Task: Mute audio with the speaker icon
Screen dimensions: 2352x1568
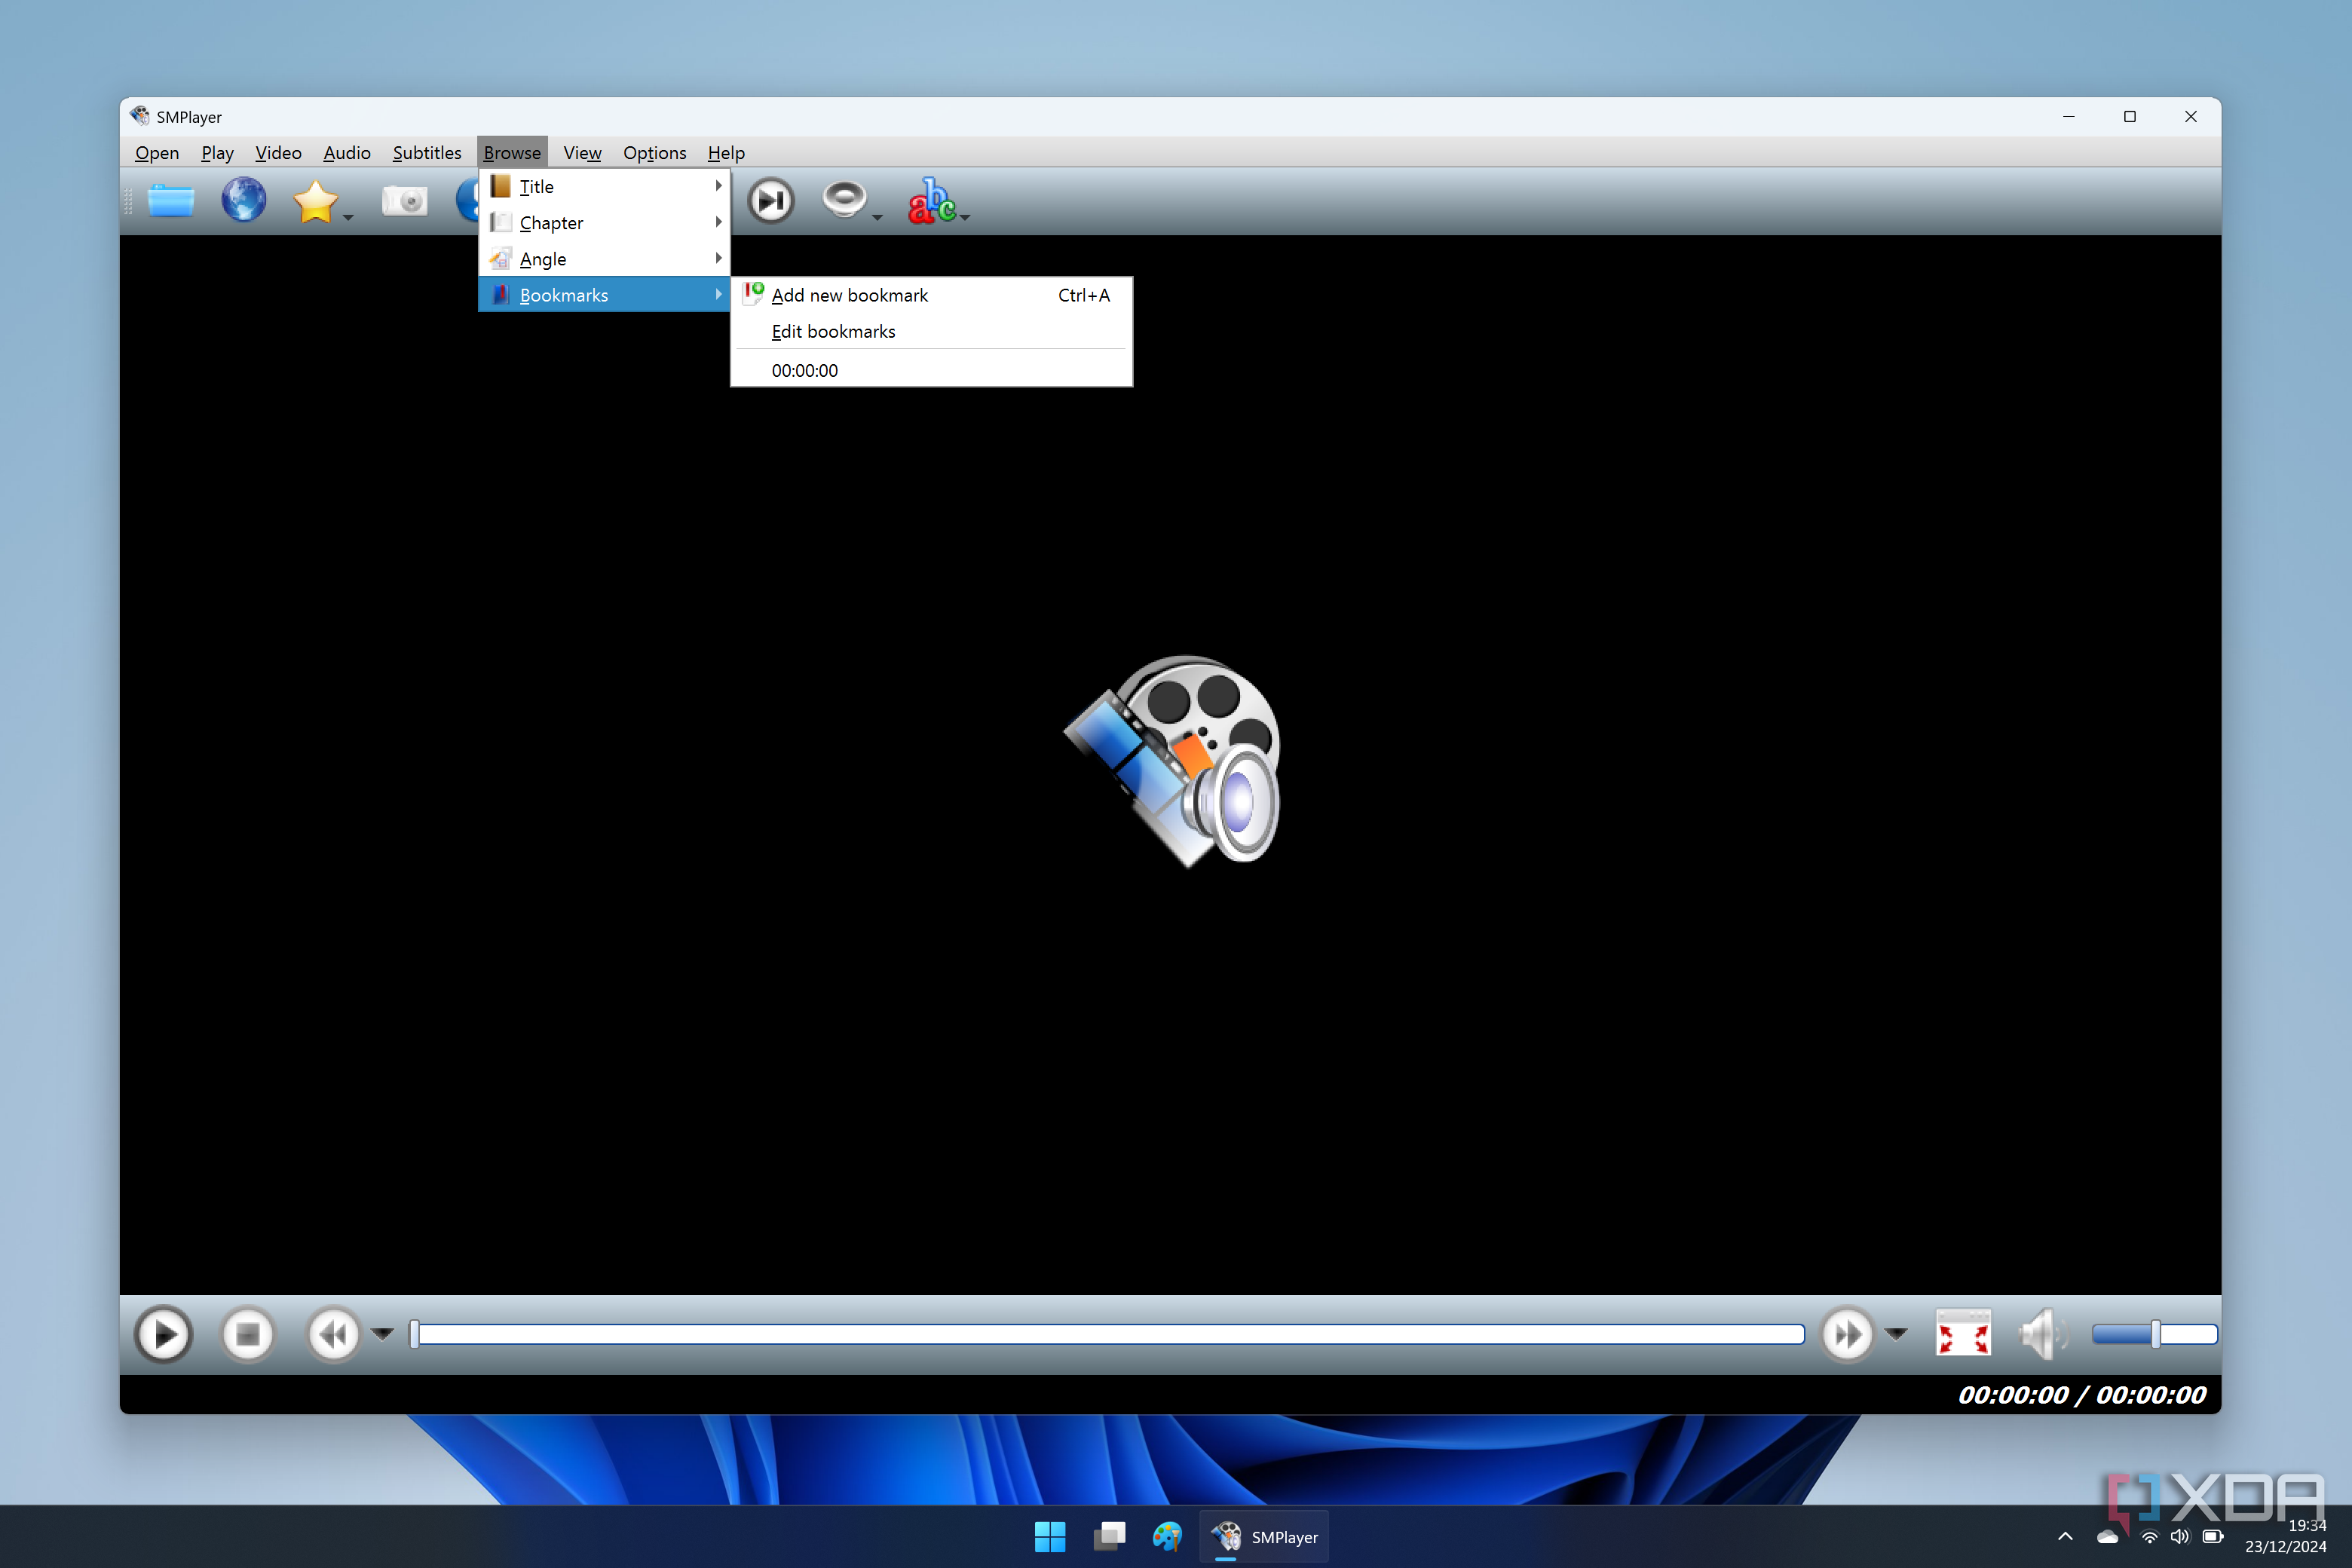Action: 2042,1334
